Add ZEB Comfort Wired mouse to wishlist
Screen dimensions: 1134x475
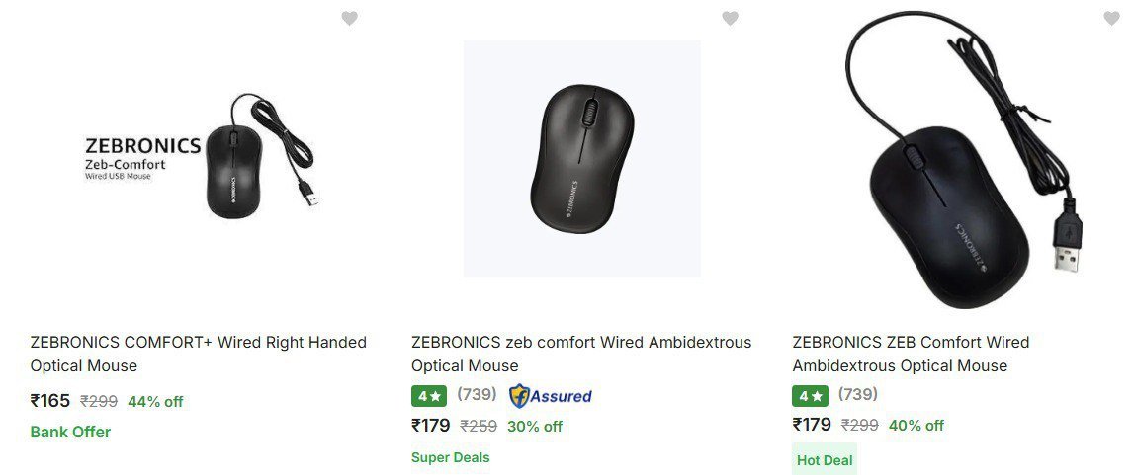click(x=1111, y=18)
